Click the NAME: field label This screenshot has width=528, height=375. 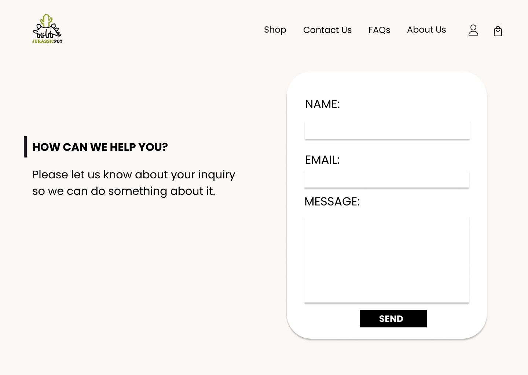point(323,104)
